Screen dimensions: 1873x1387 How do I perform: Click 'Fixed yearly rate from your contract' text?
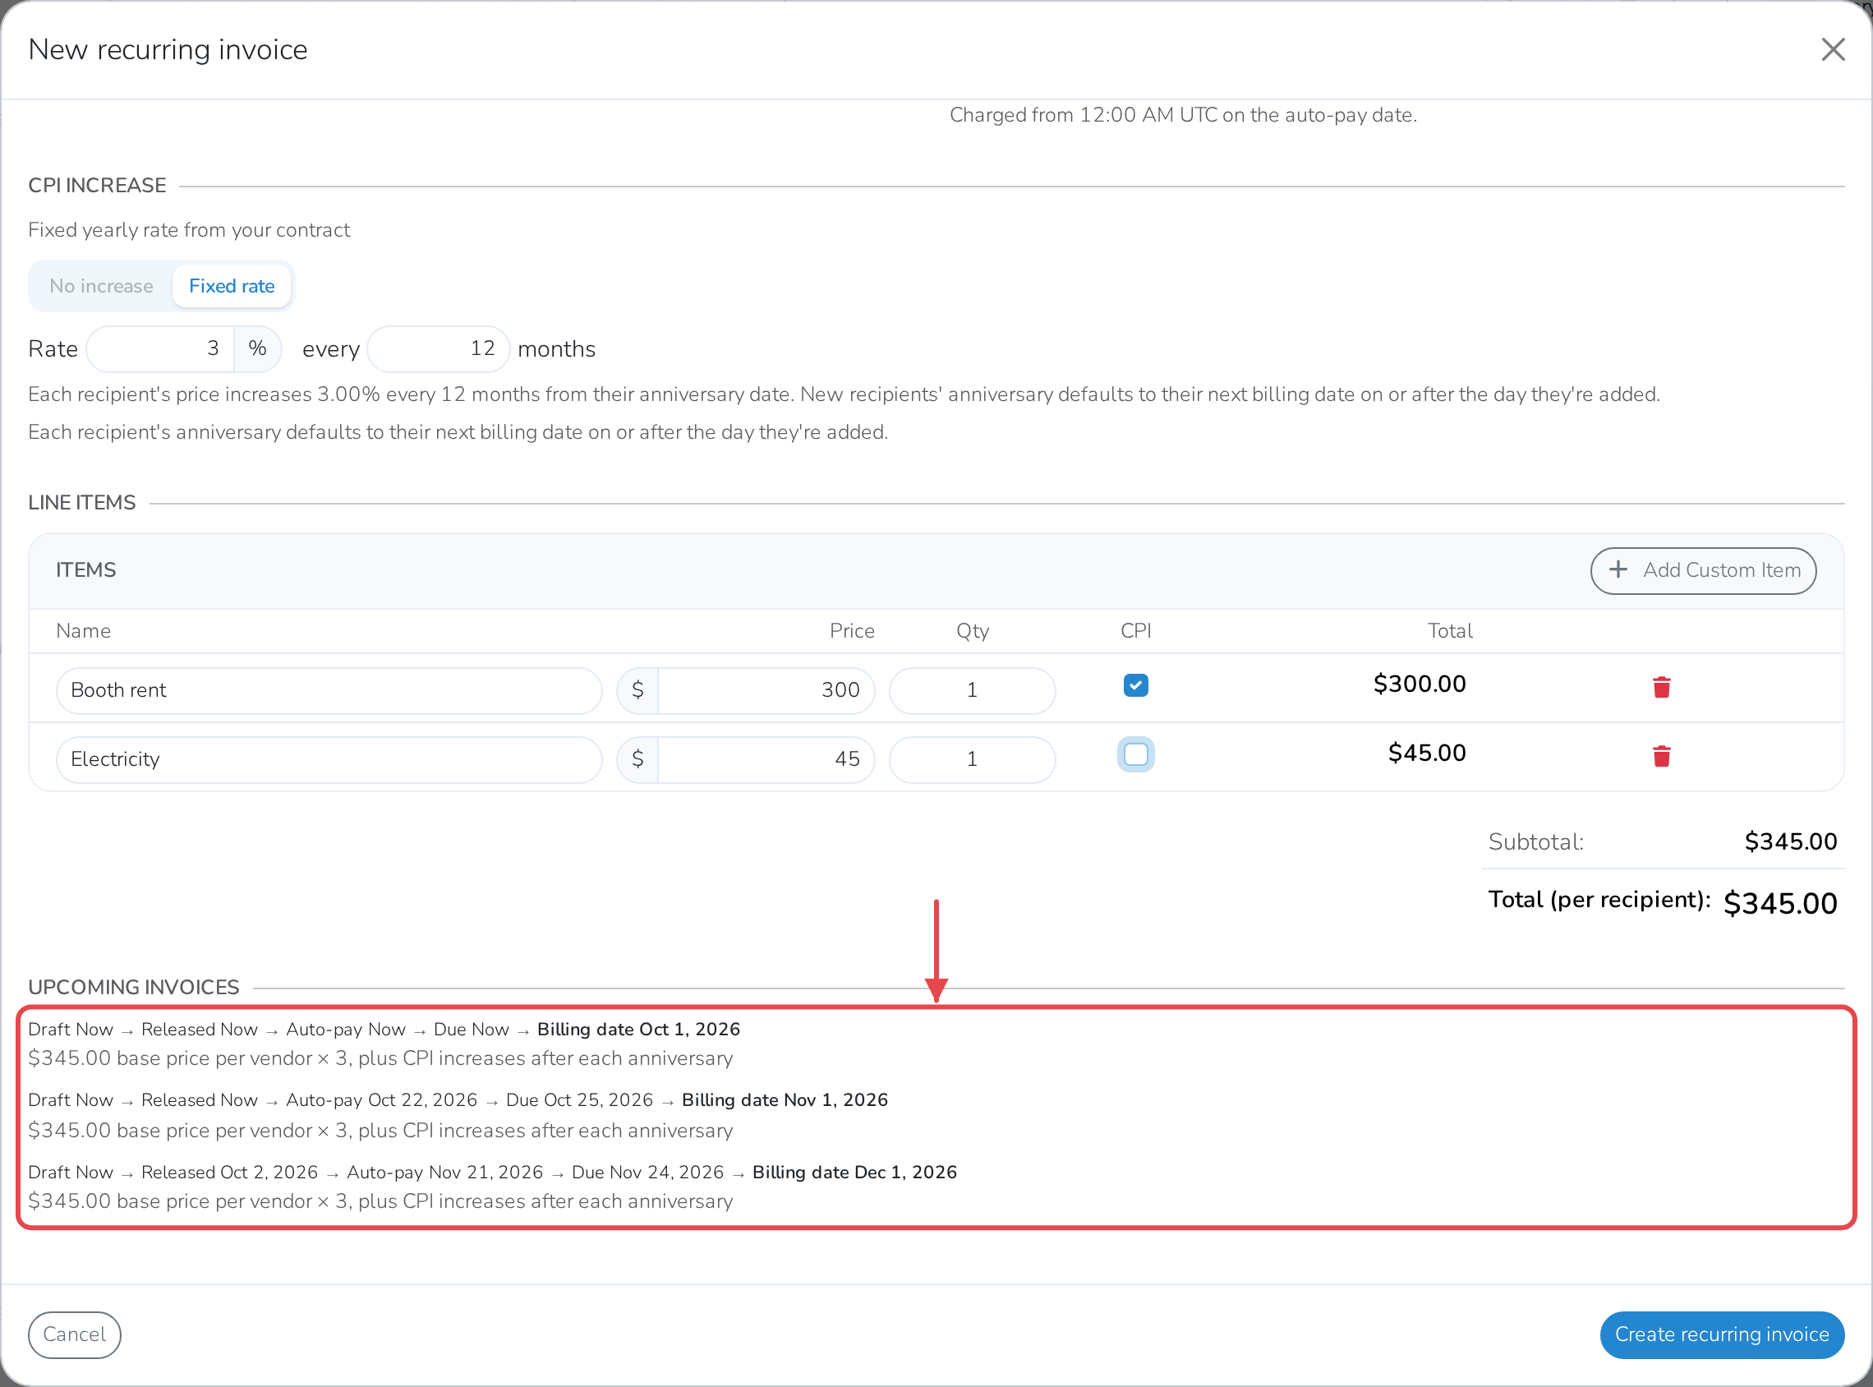[x=189, y=230]
